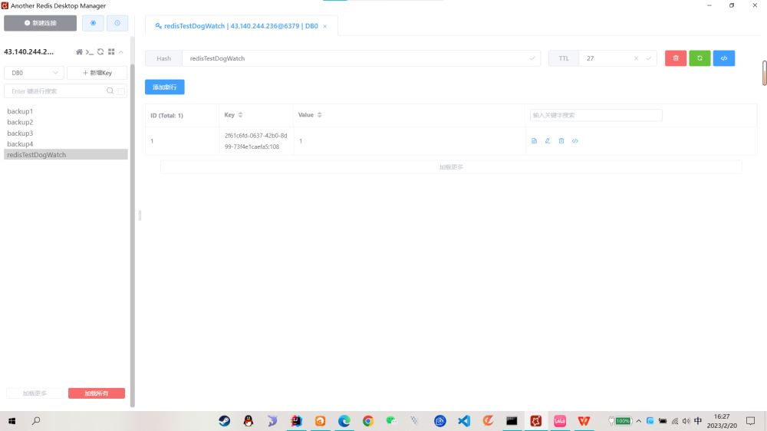Select key redisTestDogWatch in list

pos(65,155)
